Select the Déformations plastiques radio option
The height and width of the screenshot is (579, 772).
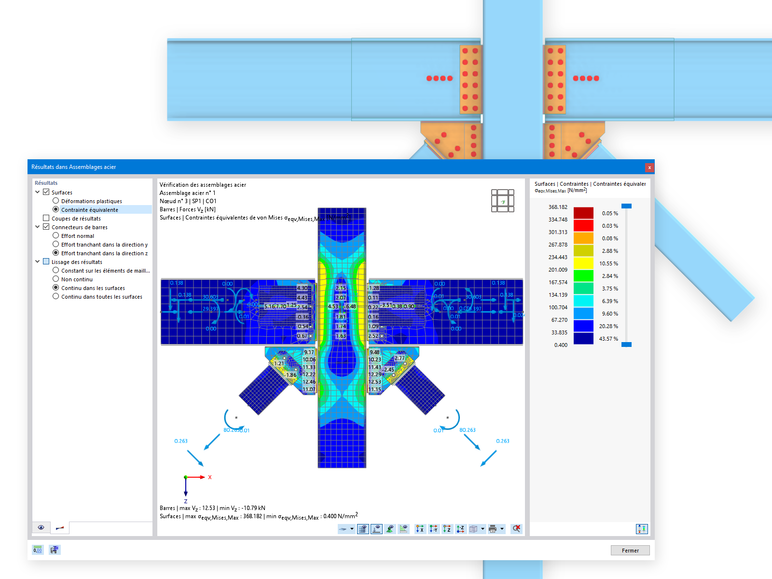pos(56,201)
